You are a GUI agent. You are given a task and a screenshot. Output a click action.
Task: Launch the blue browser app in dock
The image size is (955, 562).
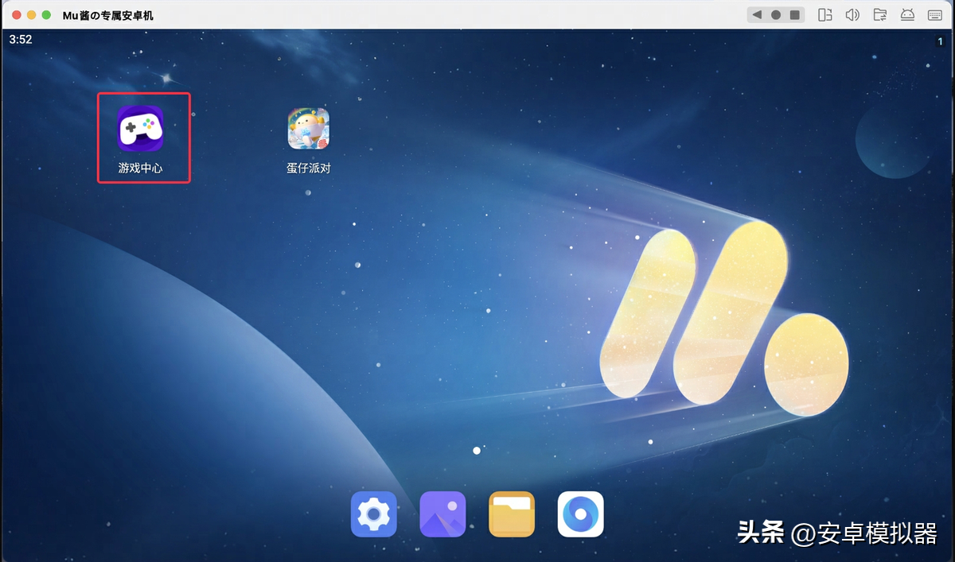click(x=580, y=514)
